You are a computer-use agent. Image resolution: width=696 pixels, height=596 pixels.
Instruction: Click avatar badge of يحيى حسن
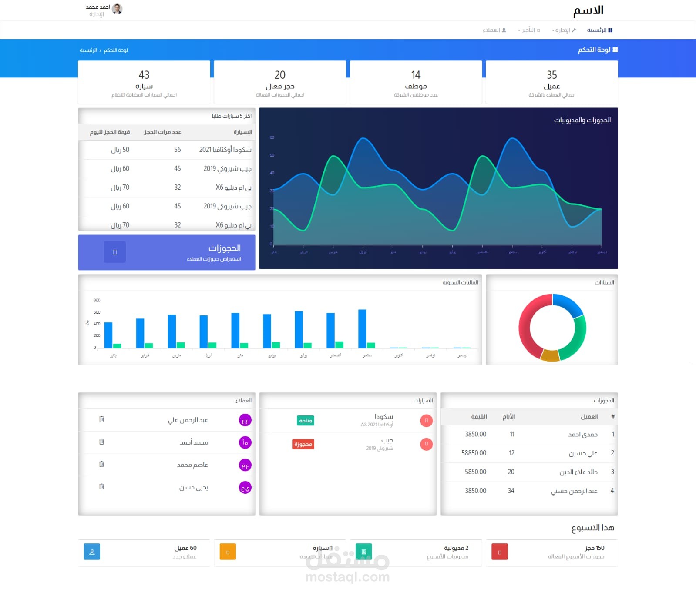(245, 488)
